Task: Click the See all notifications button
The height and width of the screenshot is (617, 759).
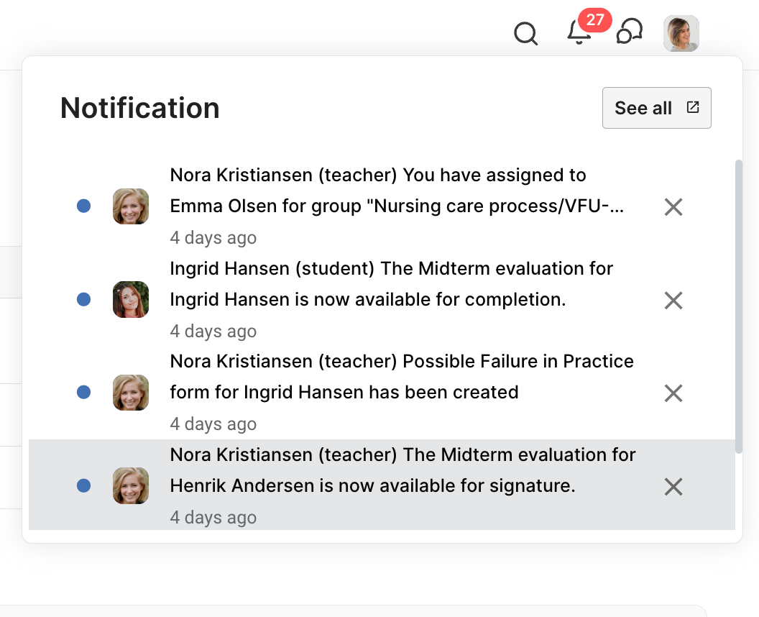Action: 656,108
